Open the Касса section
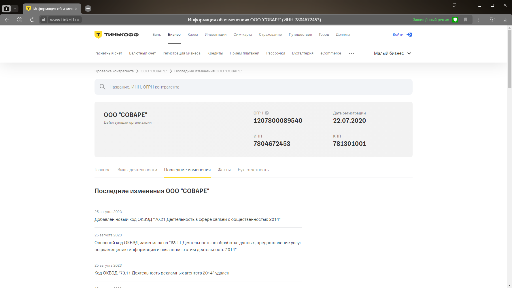The height and width of the screenshot is (288, 512). point(193,35)
